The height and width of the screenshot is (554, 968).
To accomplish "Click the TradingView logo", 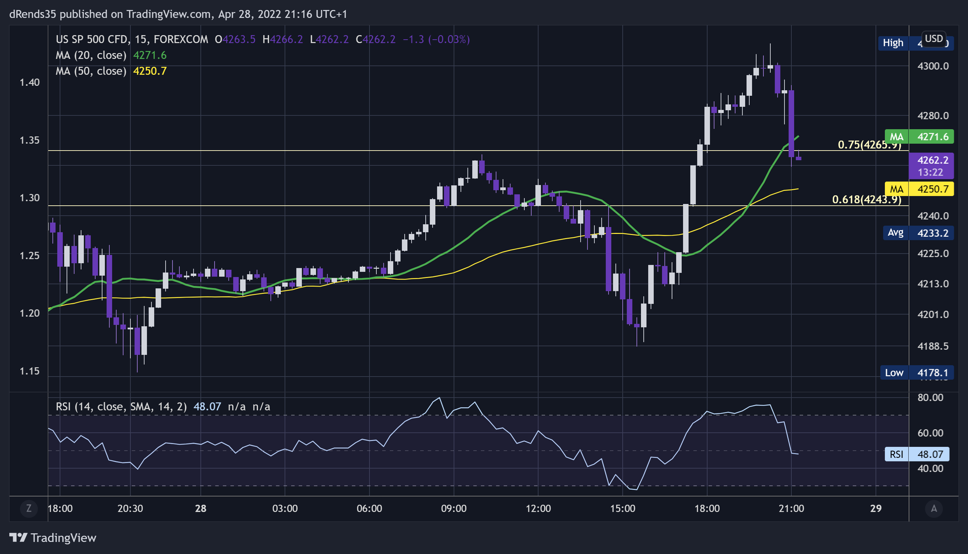I will (52, 538).
